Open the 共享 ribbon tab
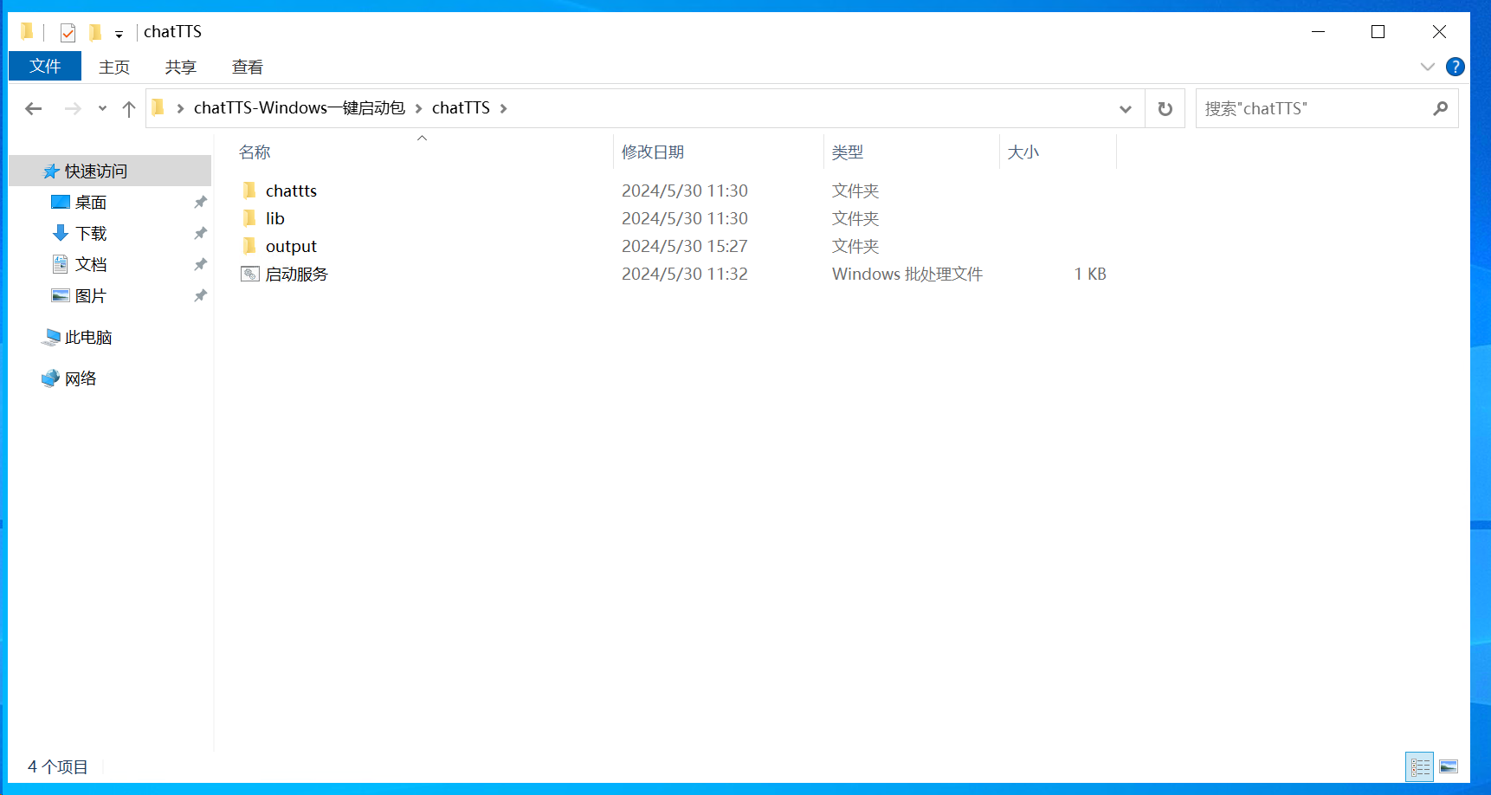1491x795 pixels. [x=181, y=67]
